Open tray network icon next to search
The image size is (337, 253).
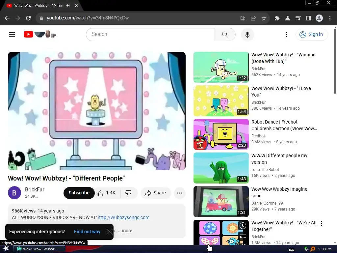point(306,249)
